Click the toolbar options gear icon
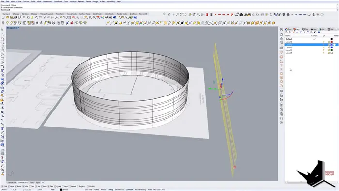Screen dimensions: 339x191 point(164,14)
